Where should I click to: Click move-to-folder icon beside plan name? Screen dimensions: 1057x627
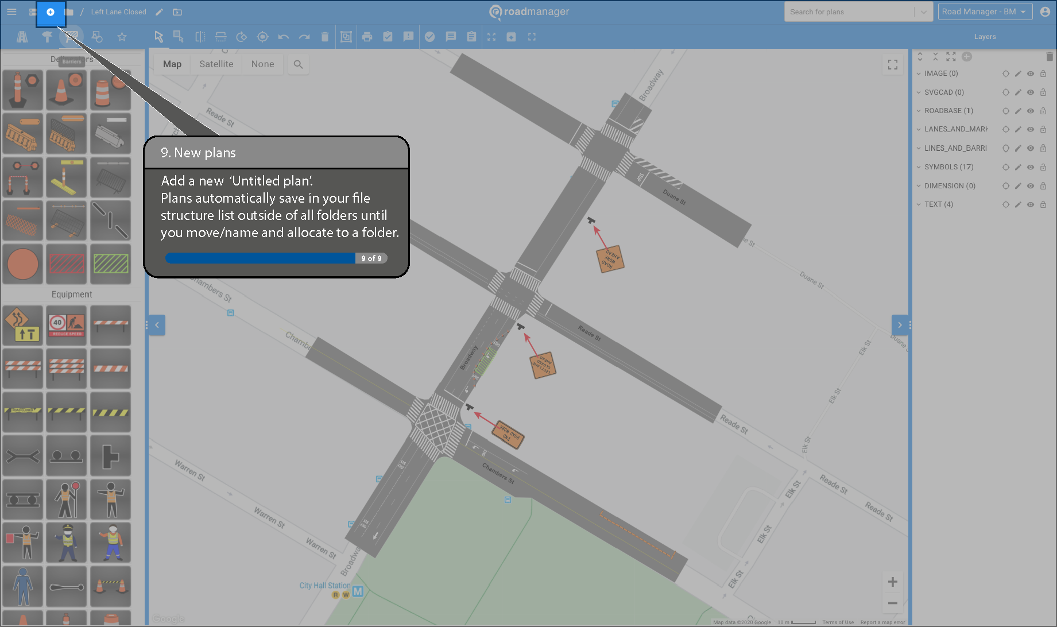pyautogui.click(x=177, y=12)
